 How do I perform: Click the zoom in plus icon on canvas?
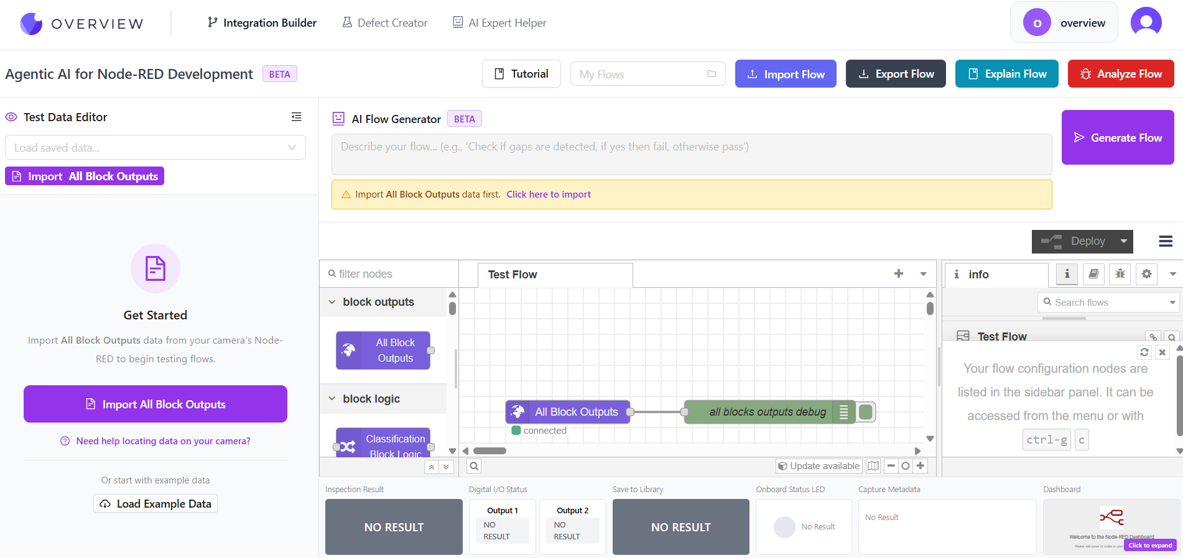[921, 466]
